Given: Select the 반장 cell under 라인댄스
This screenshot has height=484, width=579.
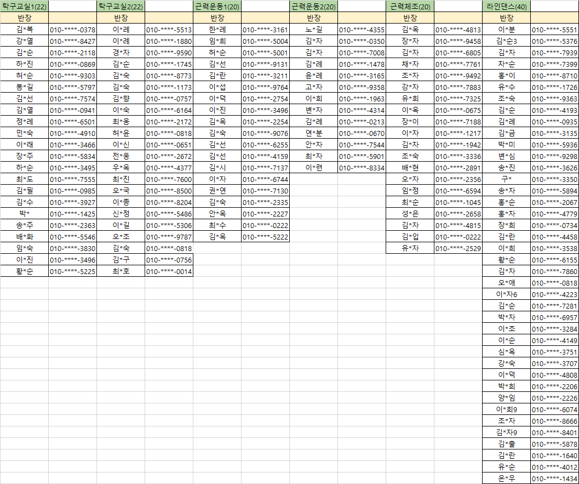Looking at the screenshot, I should pyautogui.click(x=506, y=18).
